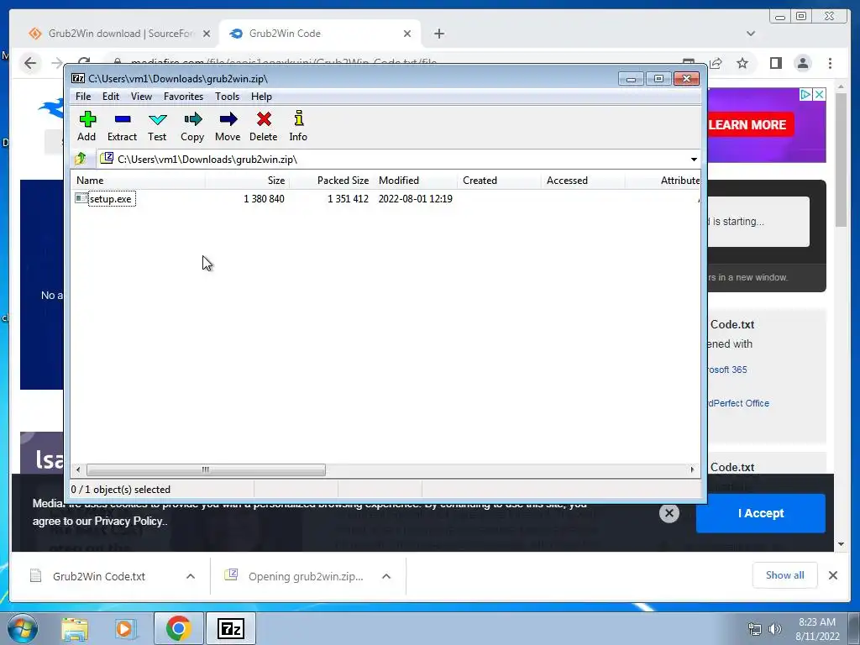This screenshot has height=645, width=860.
Task: Click the horizontal scrollbar thumb in 7-Zip
Action: 206,470
